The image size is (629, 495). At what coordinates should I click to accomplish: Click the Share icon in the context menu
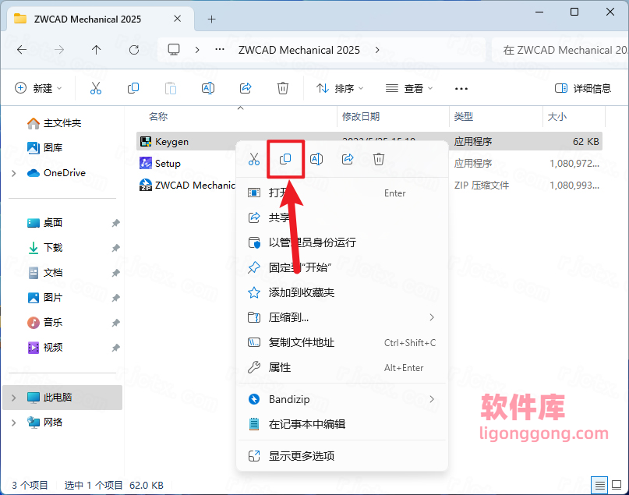348,159
